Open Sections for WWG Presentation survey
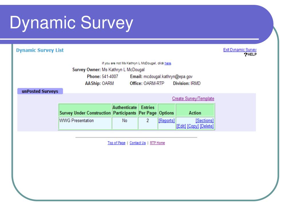 tap(204, 121)
